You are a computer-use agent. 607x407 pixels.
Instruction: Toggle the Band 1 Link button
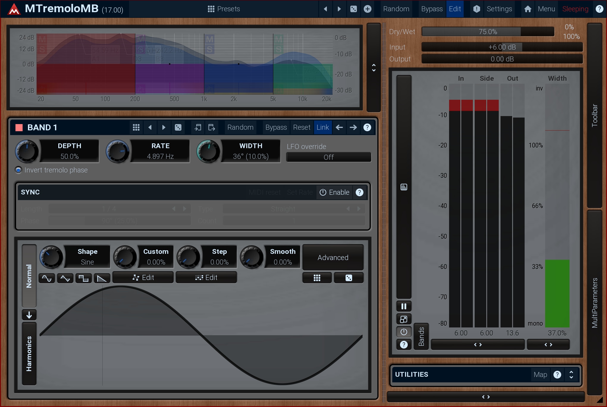point(323,127)
